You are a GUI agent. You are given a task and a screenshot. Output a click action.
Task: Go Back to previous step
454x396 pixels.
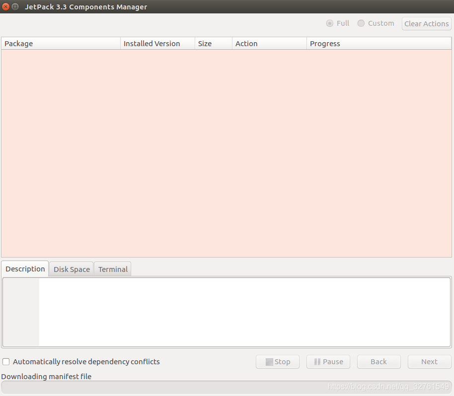[x=378, y=362]
